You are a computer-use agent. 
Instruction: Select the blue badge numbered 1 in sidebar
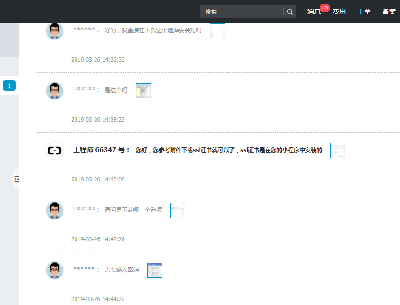9,86
